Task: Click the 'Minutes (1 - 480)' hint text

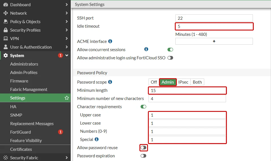Action: (x=191, y=34)
